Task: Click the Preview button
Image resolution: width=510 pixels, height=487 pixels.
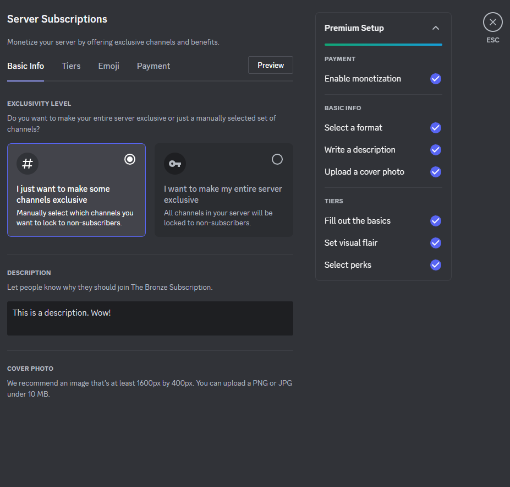Action: [x=270, y=65]
